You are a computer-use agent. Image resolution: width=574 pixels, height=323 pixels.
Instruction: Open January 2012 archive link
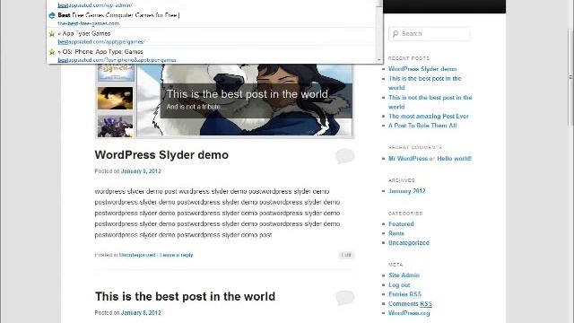click(406, 191)
